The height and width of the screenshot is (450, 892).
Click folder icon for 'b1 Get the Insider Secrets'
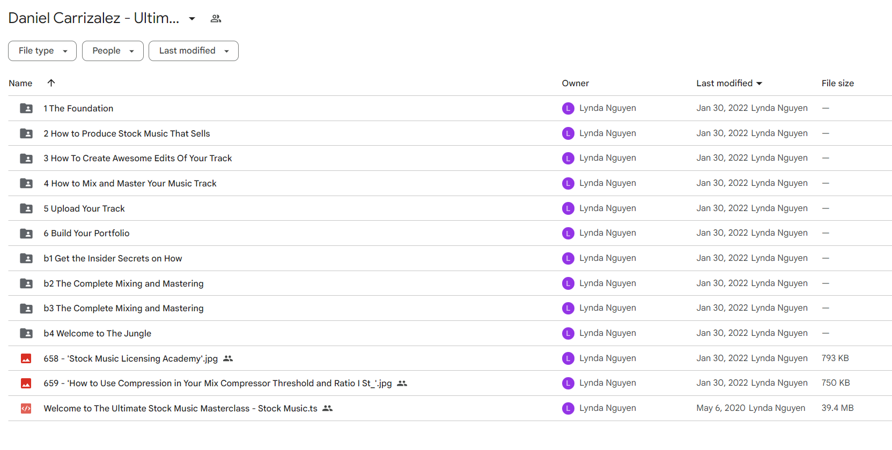pos(26,258)
